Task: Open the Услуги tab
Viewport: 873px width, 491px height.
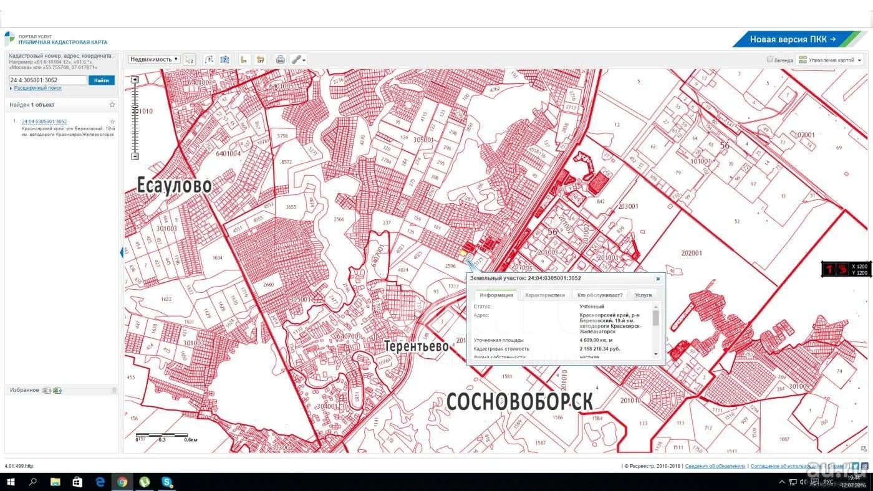Action: 643,295
